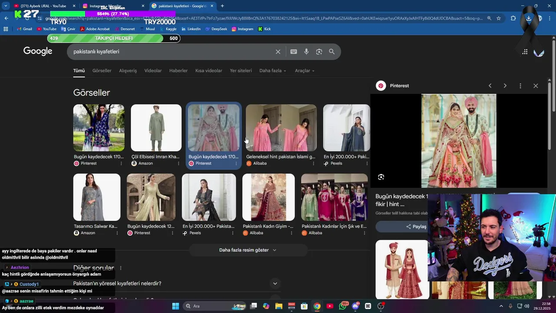Switch to Haberler tab

tap(179, 70)
